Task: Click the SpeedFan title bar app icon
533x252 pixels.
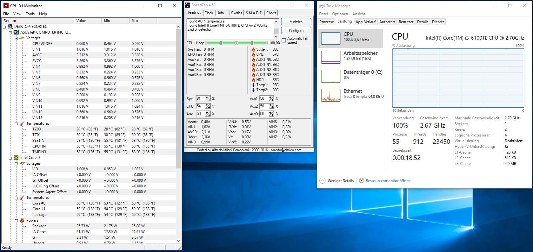Action: click(188, 5)
